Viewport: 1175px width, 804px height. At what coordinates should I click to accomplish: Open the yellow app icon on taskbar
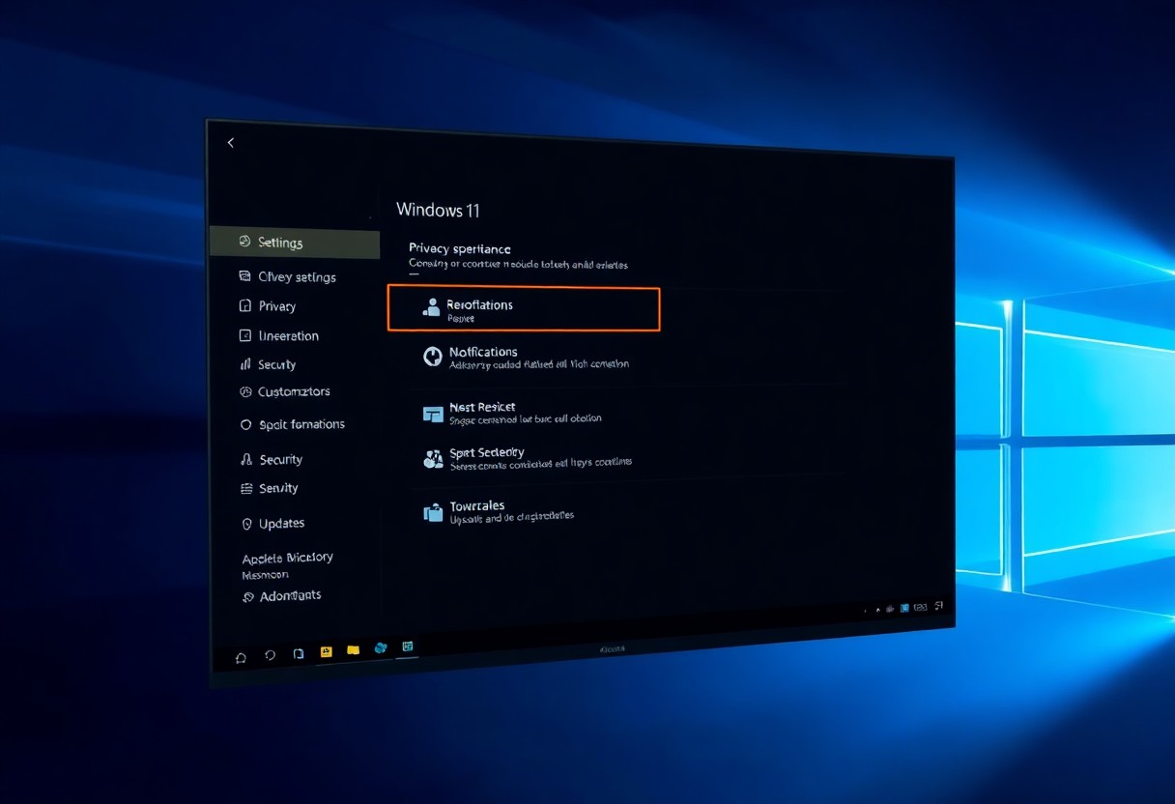point(327,651)
